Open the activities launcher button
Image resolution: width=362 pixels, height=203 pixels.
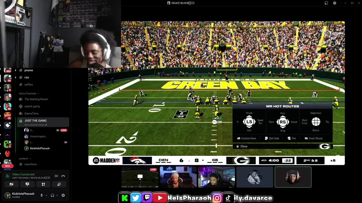click(x=43, y=184)
